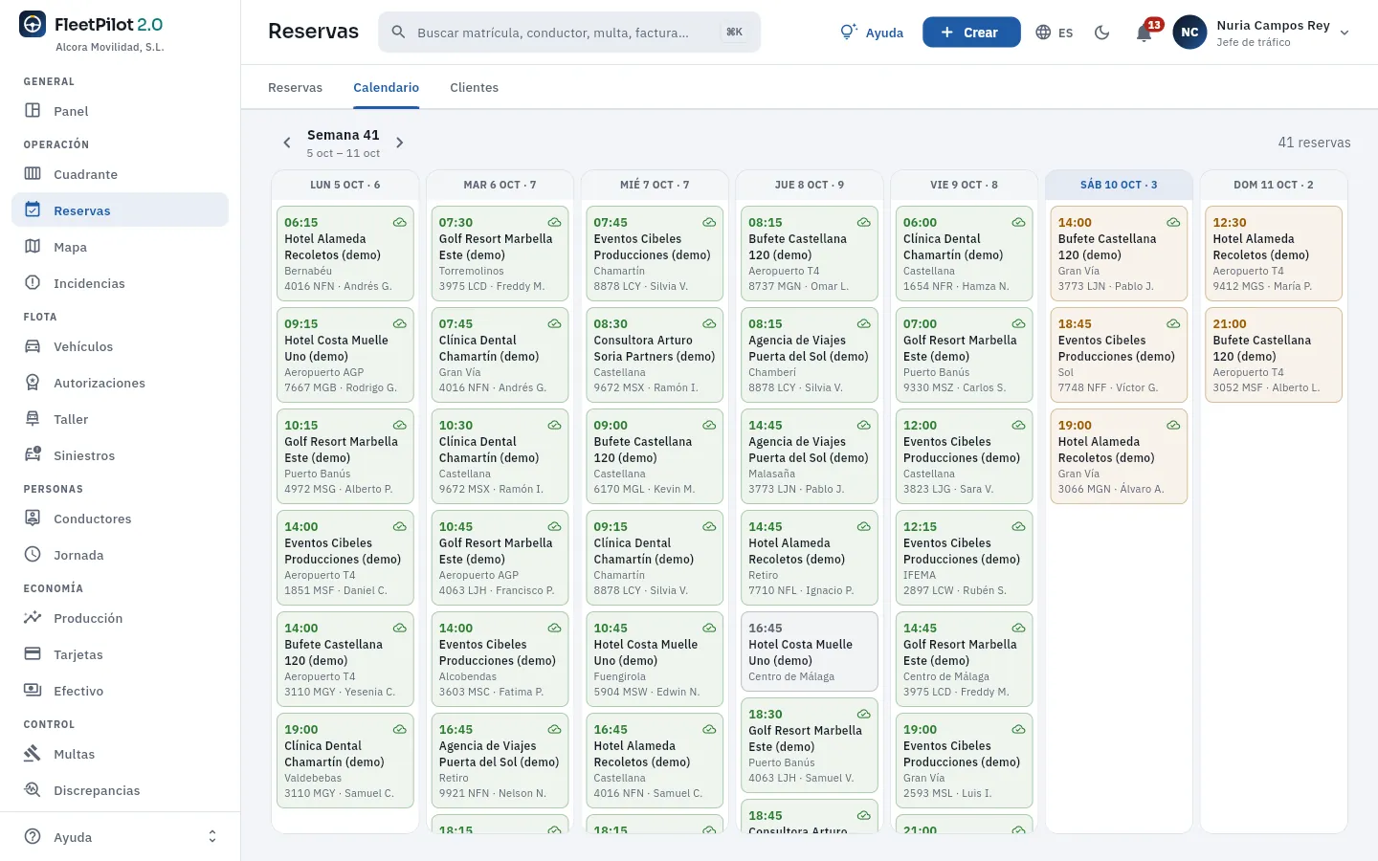Select Reservas in the sidebar menu
Image resolution: width=1378 pixels, height=861 pixels.
tap(120, 210)
